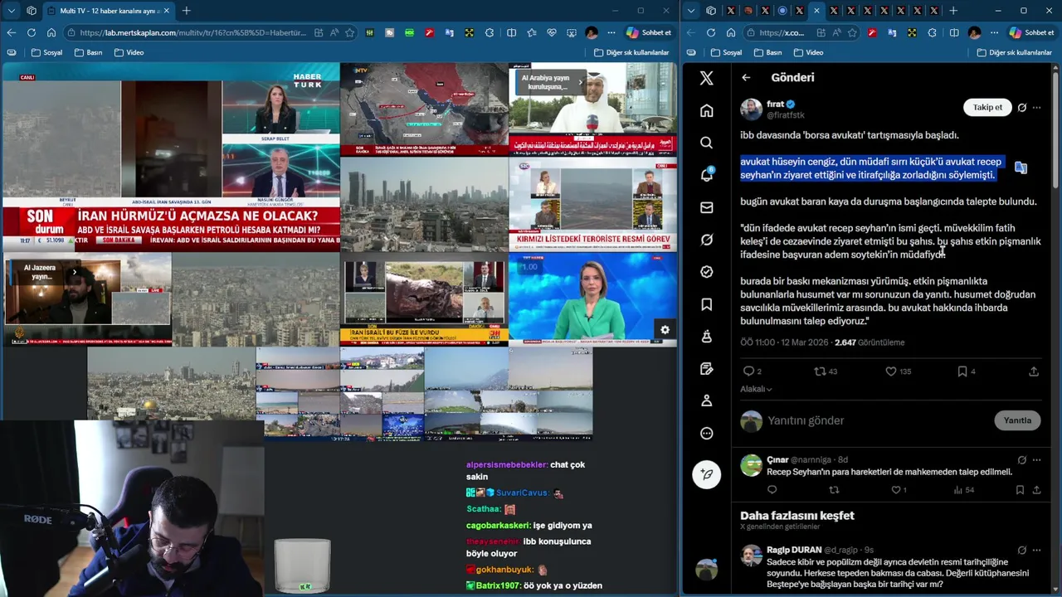The image size is (1062, 597).
Task: Open tab actions chevron in X browser window
Action: [x=690, y=11]
